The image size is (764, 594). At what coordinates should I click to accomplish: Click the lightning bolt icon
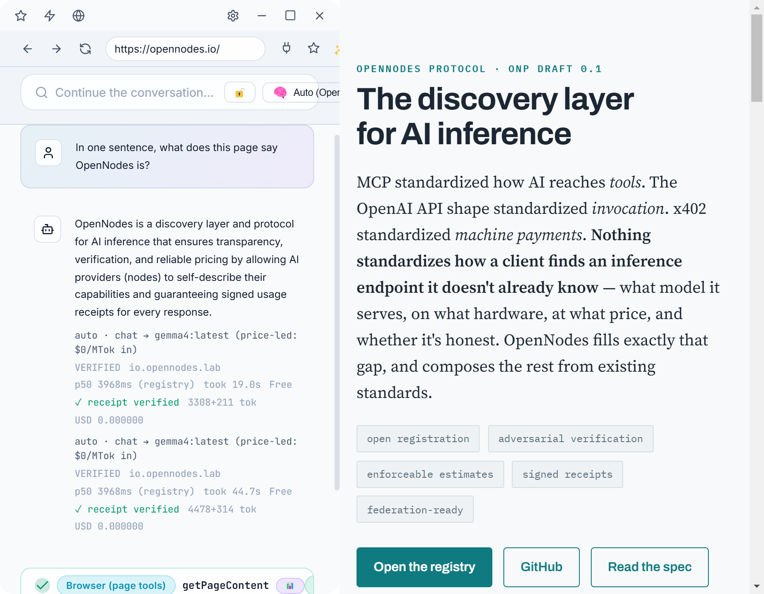50,16
